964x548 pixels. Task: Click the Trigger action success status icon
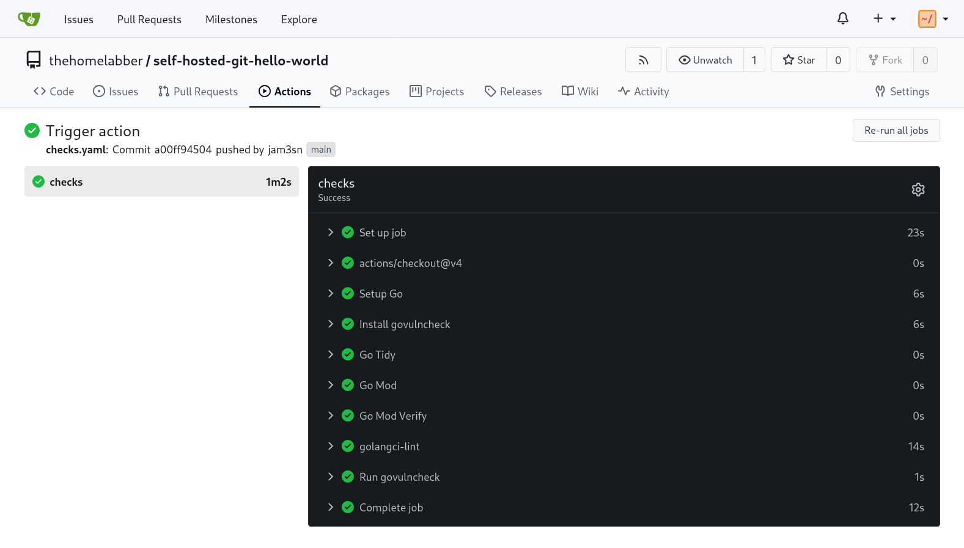32,130
